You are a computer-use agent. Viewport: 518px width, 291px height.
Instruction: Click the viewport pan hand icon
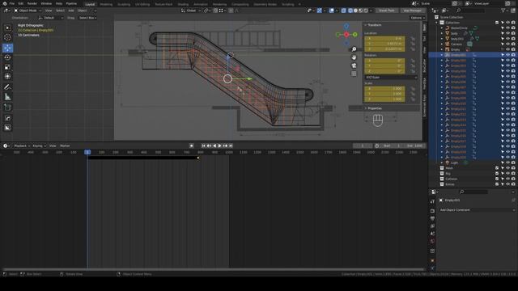(x=354, y=57)
